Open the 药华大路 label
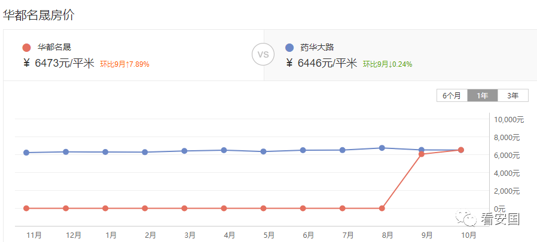Screen dimensions: 537x242 [318, 48]
